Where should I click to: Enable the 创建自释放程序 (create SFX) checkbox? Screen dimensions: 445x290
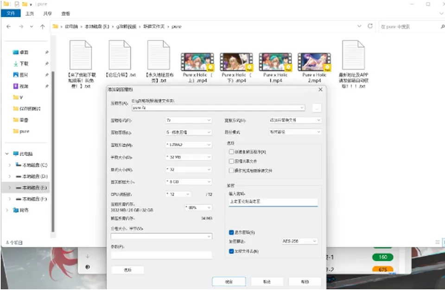point(231,152)
